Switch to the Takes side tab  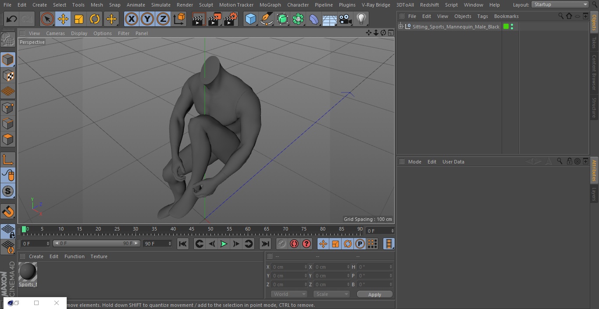coord(594,43)
